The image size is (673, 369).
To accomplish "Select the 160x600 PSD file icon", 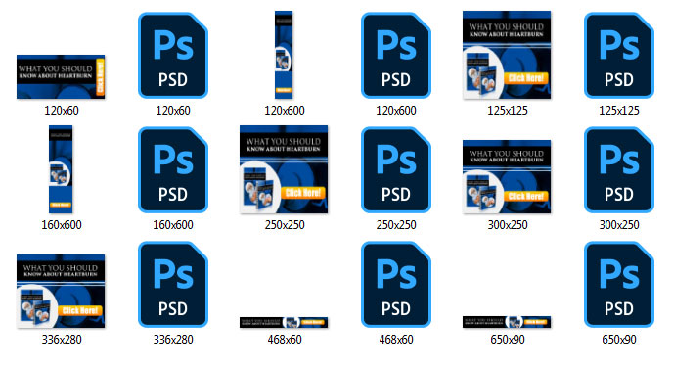I will tap(173, 169).
